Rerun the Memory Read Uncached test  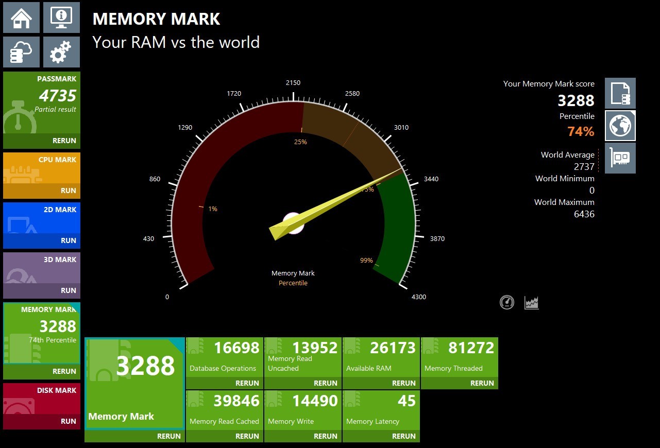(x=325, y=383)
